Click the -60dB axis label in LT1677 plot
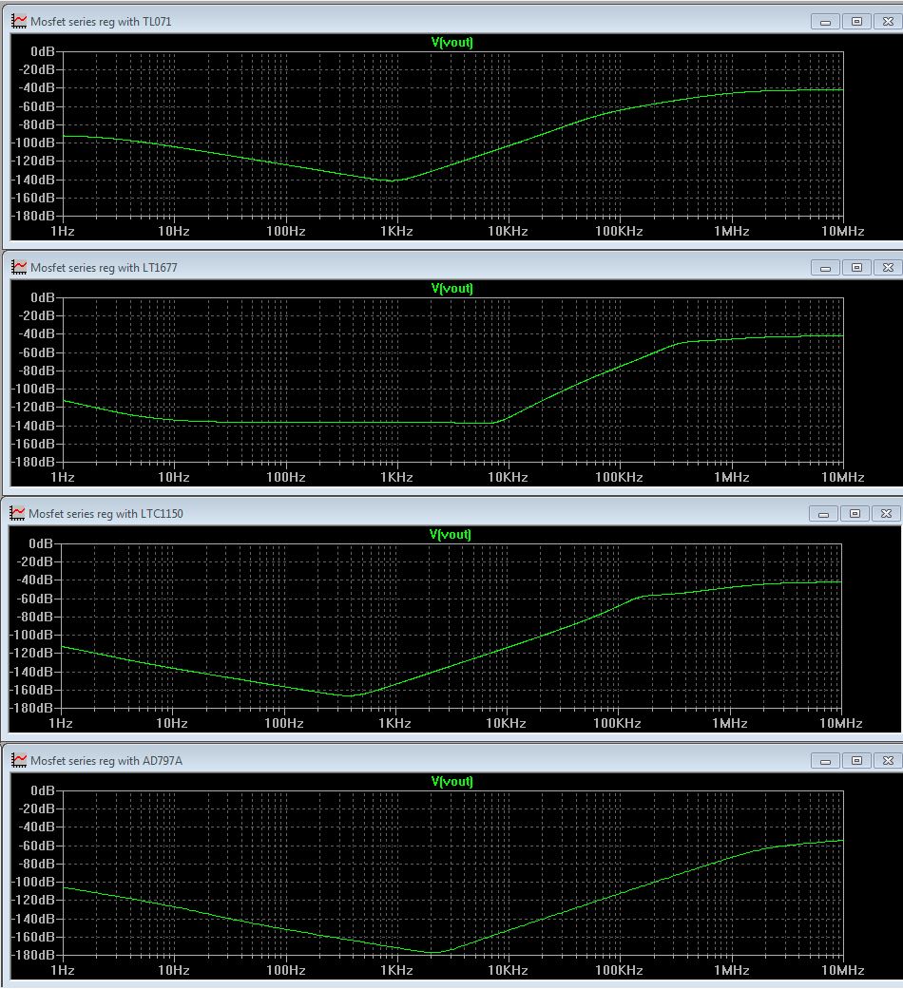The height and width of the screenshot is (989, 903). pyautogui.click(x=37, y=352)
